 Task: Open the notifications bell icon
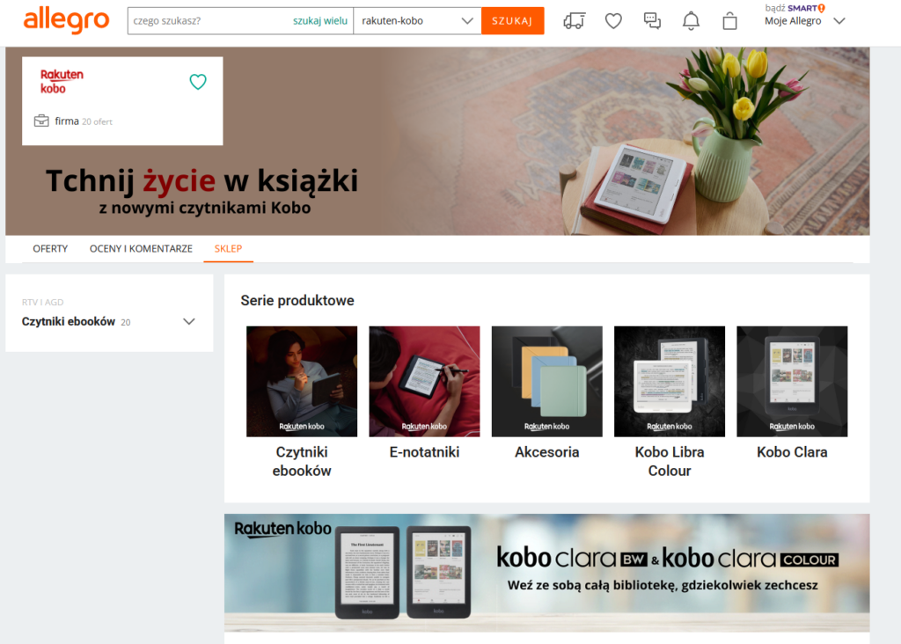tap(691, 21)
